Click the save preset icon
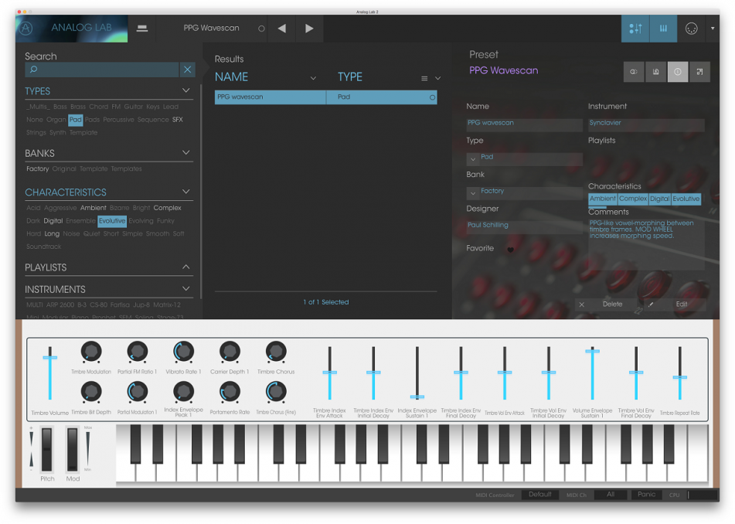 [656, 72]
